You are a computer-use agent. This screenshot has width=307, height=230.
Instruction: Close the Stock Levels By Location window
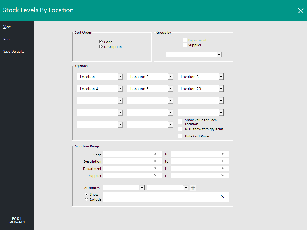tap(300, 10)
